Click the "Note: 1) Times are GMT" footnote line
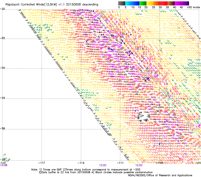 click(x=86, y=170)
